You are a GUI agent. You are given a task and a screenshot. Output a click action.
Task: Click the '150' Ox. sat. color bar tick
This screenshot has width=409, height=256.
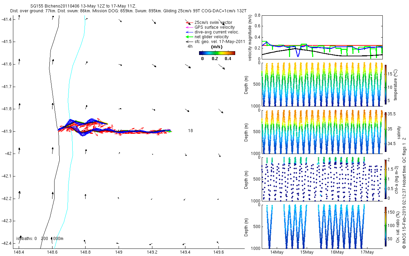pos(392,212)
